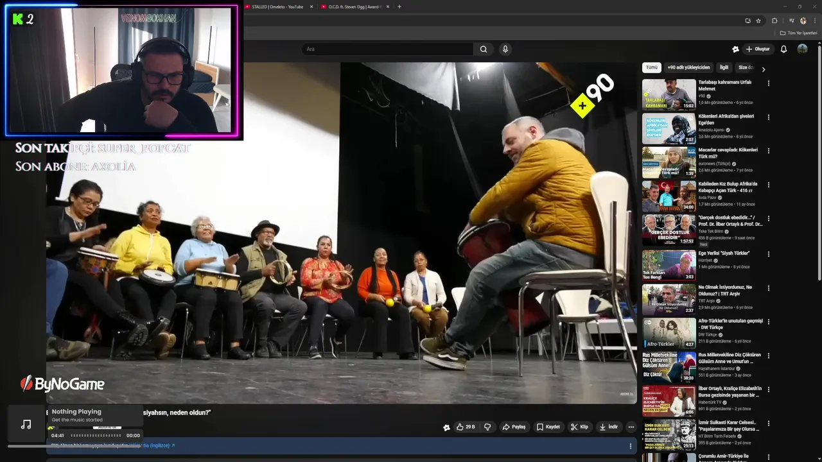Open Kabileden Kız Bulup Afrika'da thumbnail
This screenshot has width=822, height=462.
(x=669, y=196)
